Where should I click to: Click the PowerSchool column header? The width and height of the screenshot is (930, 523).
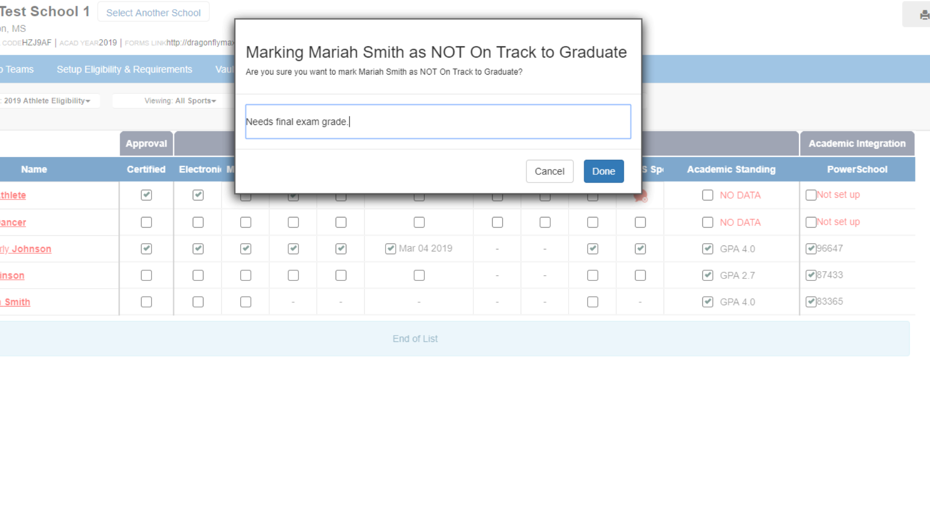click(x=857, y=169)
